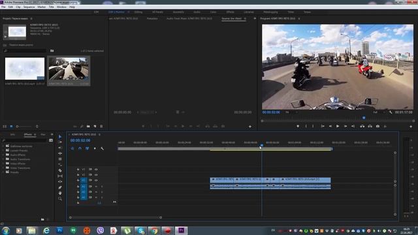418x235 pixels.
Task: Select the motorcycle sequence thumbnail in Project
Action: (x=69, y=69)
